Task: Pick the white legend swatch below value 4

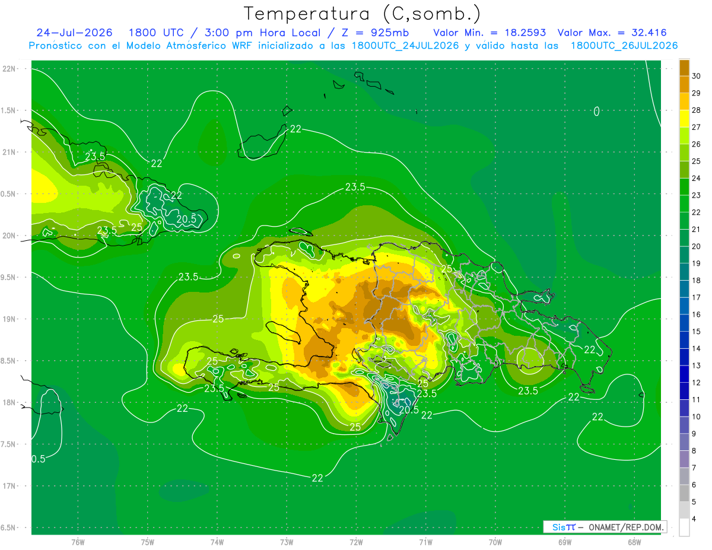Action: (684, 527)
